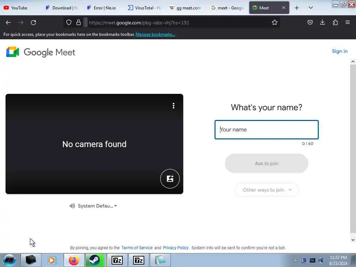The width and height of the screenshot is (356, 267).
Task: Open Privacy Policy link
Action: click(176, 248)
